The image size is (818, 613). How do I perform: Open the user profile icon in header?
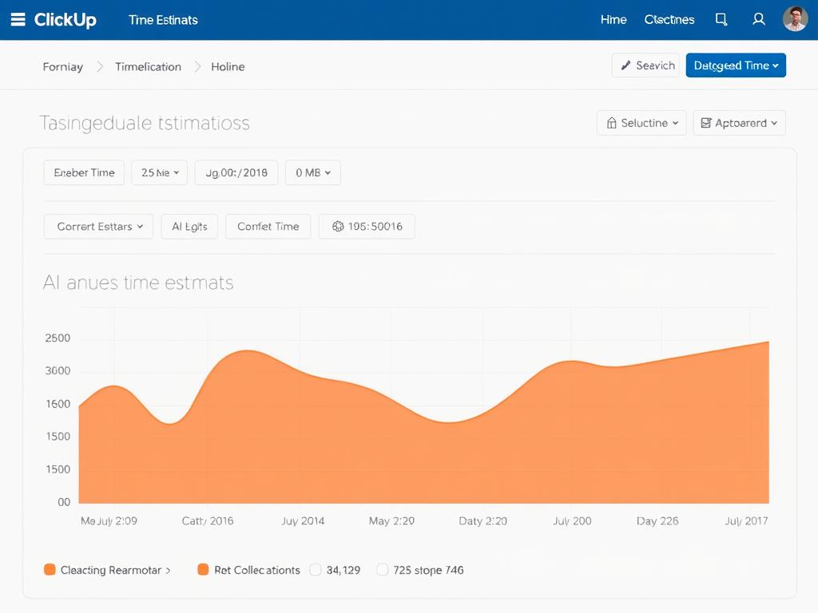click(759, 20)
